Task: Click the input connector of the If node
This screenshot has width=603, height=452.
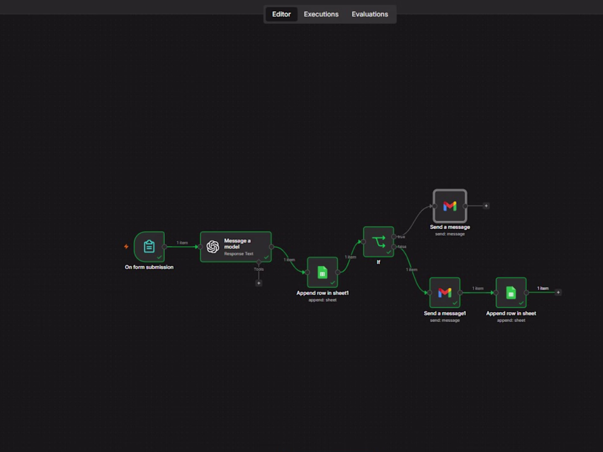Action: point(363,242)
